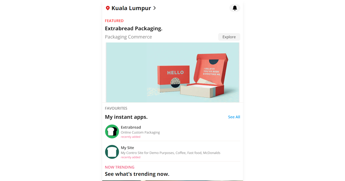Click the Online Custom Packaging description
The height and width of the screenshot is (181, 345).
pos(140,132)
